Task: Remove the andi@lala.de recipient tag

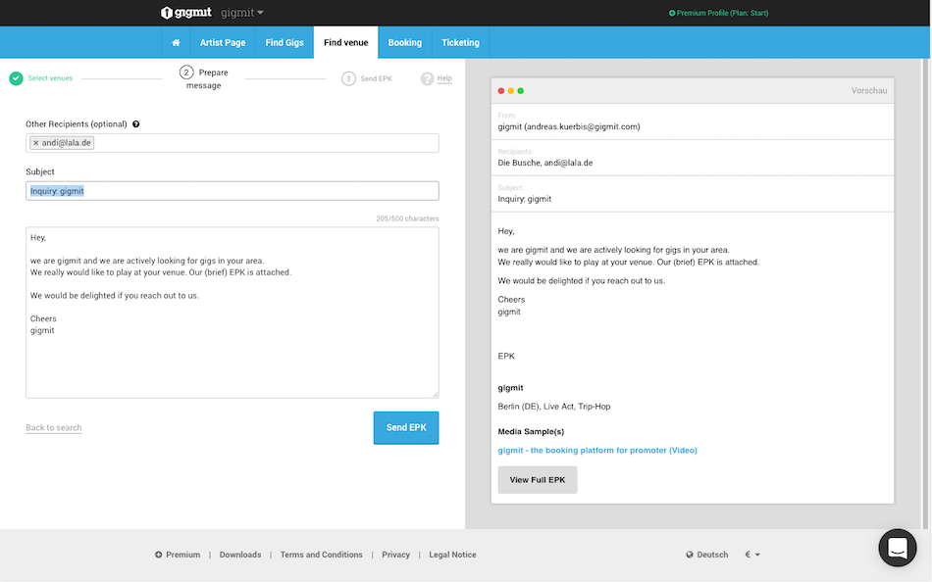Action: [x=35, y=143]
